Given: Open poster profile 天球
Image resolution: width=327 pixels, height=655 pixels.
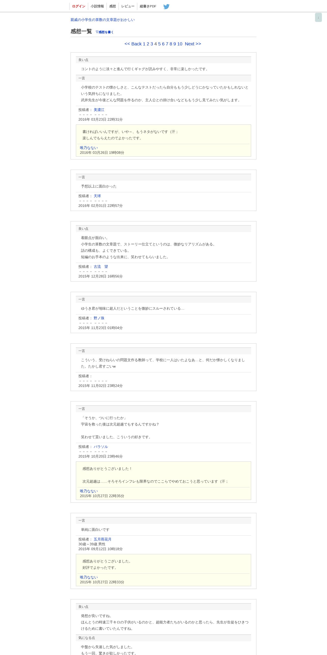Looking at the screenshot, I should [97, 196].
